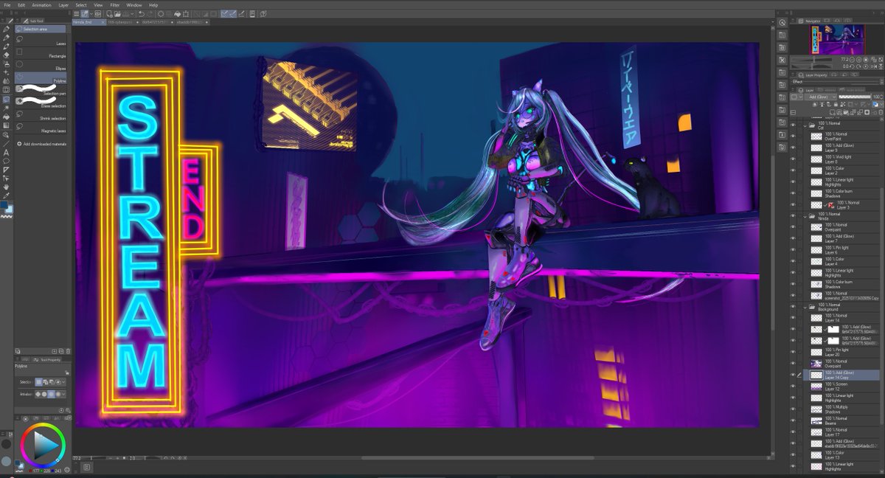Select the Fill bucket tool
885x478 pixels.
pyautogui.click(x=7, y=117)
